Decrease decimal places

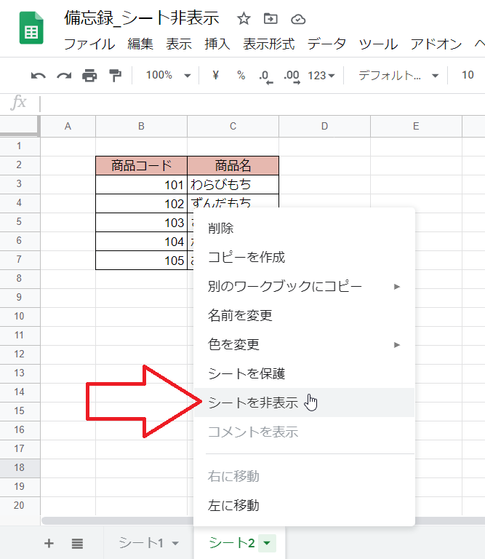click(266, 76)
